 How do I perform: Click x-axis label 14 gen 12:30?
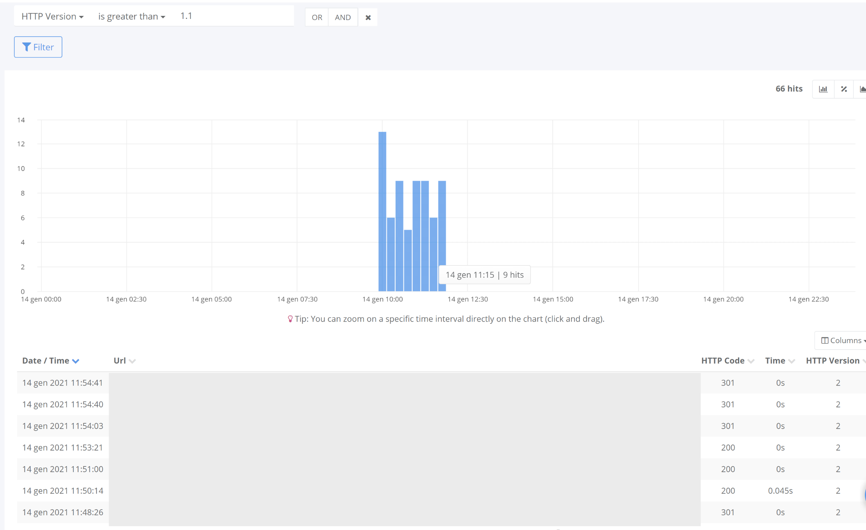(468, 299)
